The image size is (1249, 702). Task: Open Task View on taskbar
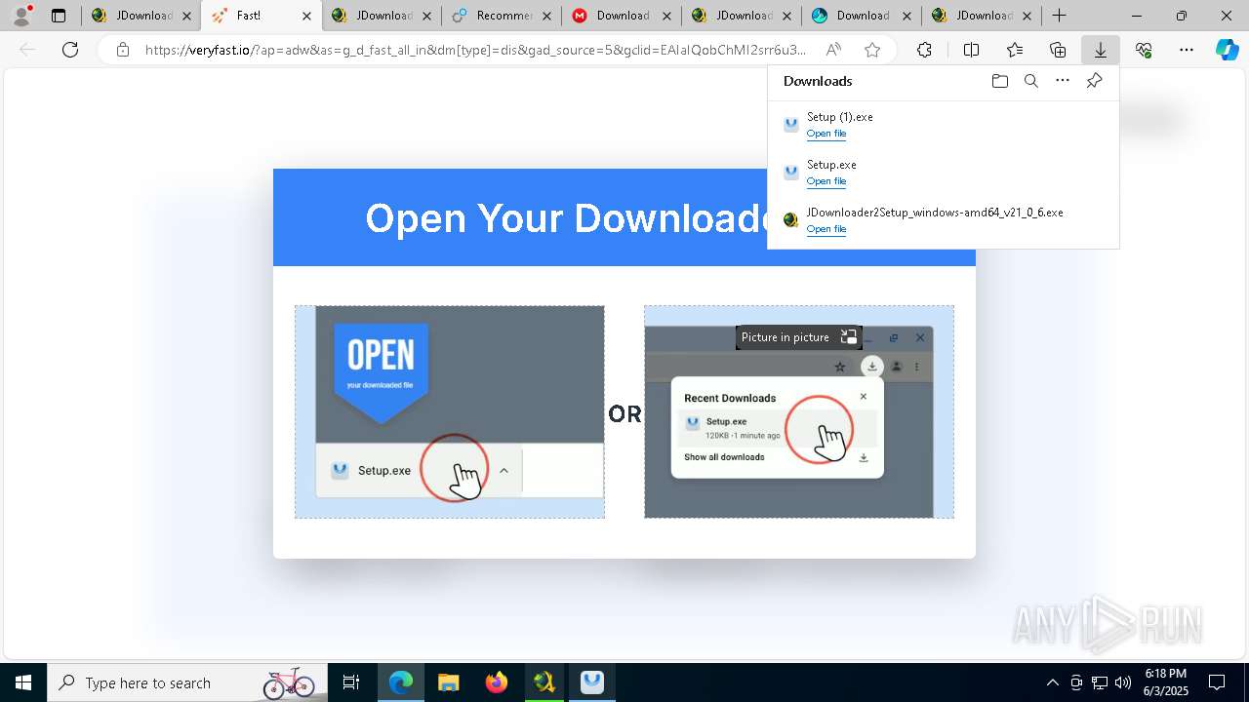(351, 682)
